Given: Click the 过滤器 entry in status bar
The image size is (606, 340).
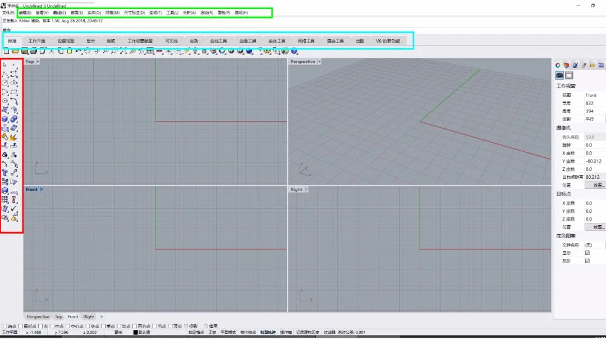Looking at the screenshot, I should [330, 332].
